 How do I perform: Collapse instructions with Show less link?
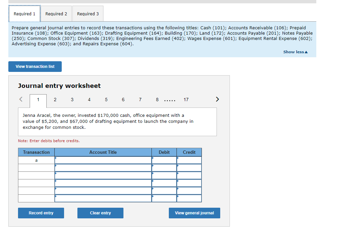[295, 52]
